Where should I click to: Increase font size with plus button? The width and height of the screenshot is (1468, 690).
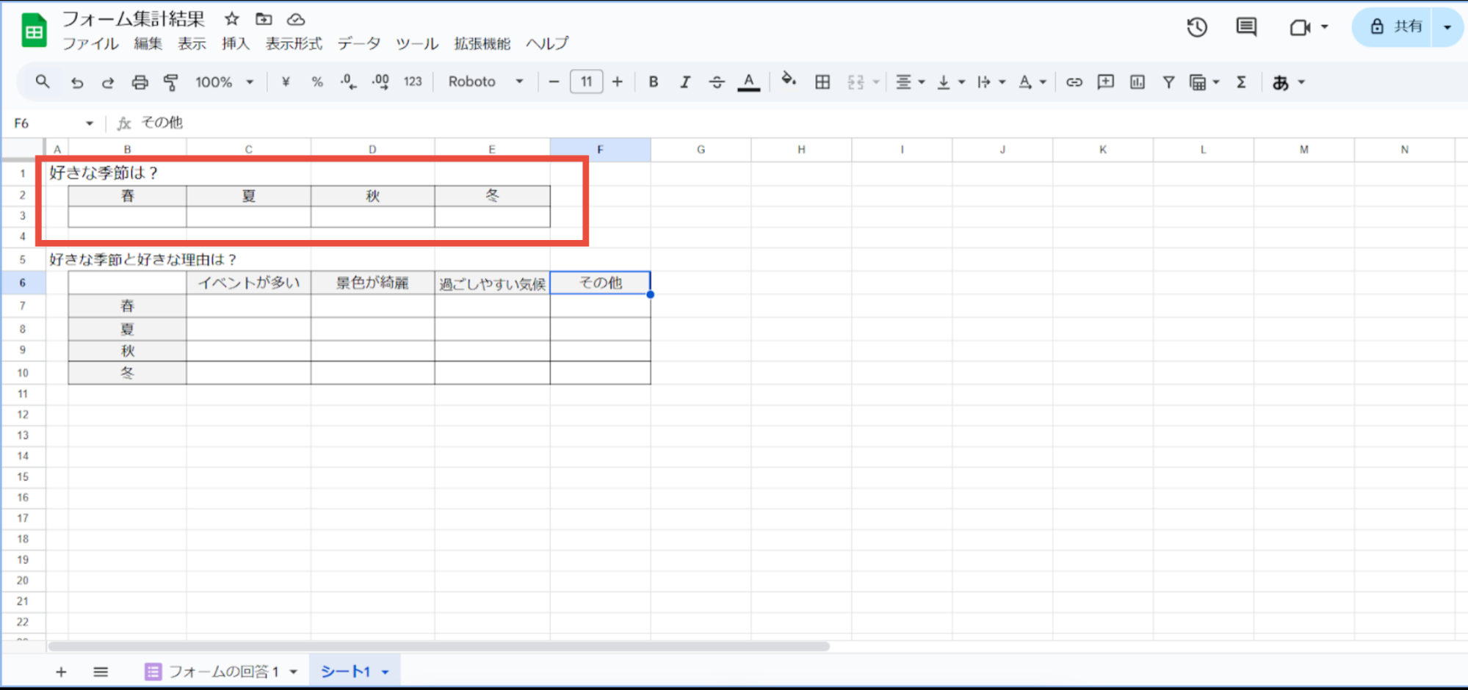pos(618,82)
